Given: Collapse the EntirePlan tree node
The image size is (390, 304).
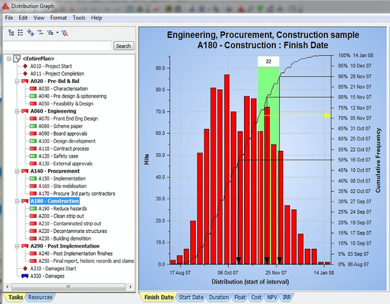Looking at the screenshot, I should (x=9, y=58).
